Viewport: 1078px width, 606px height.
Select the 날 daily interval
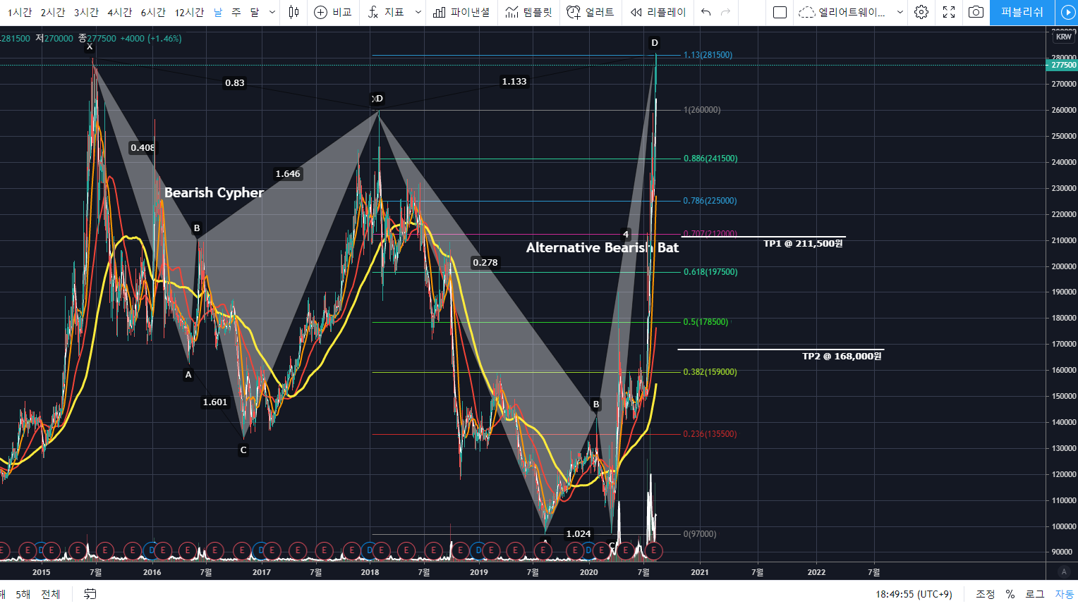pos(218,12)
